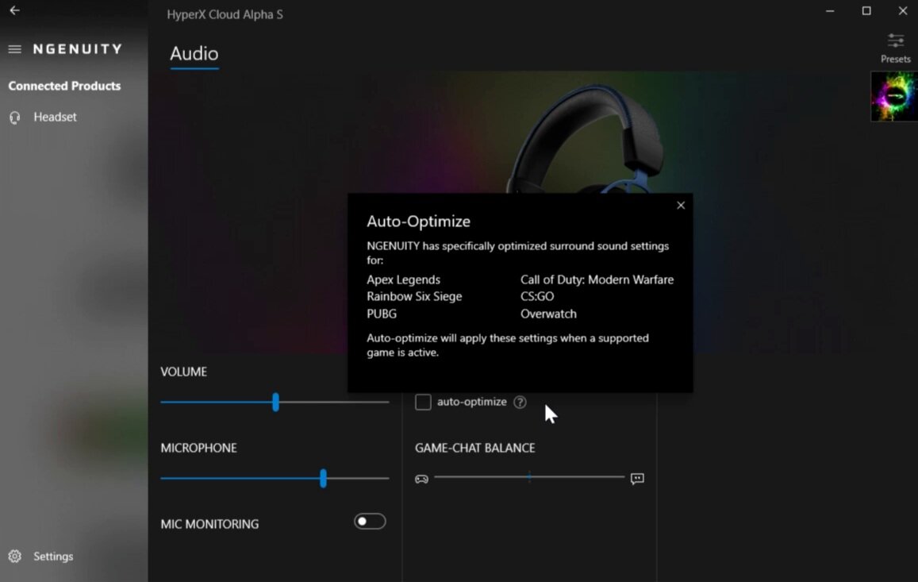
Task: Click CS:GO in the game list
Action: 537,297
